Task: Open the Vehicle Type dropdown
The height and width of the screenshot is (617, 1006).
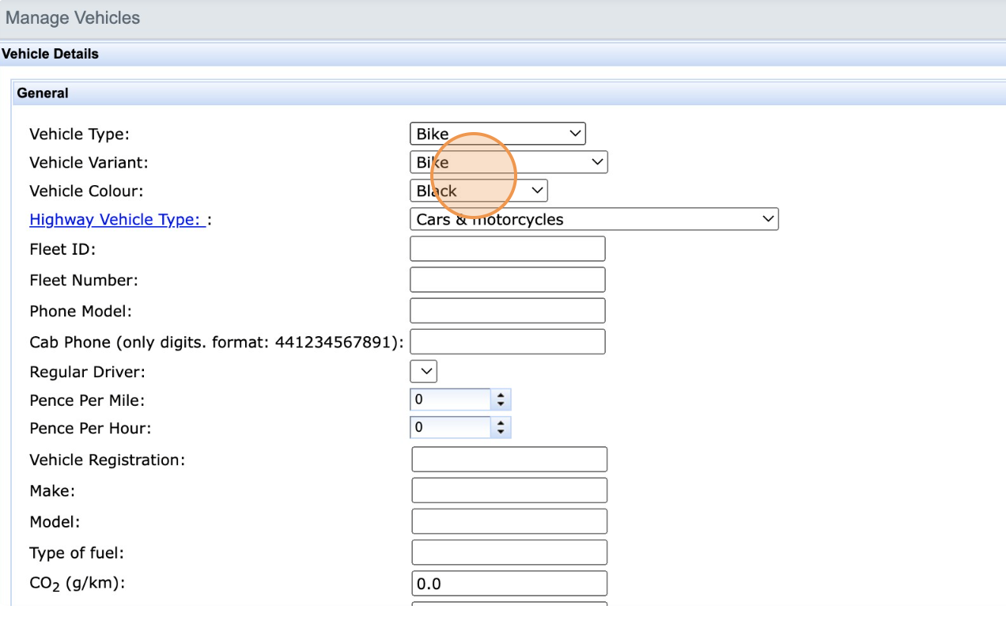Action: pyautogui.click(x=497, y=134)
